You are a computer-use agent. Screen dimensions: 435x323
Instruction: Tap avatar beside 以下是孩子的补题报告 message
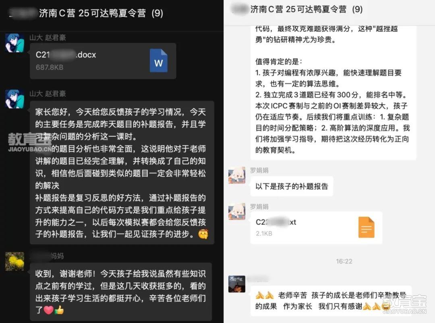[237, 175]
